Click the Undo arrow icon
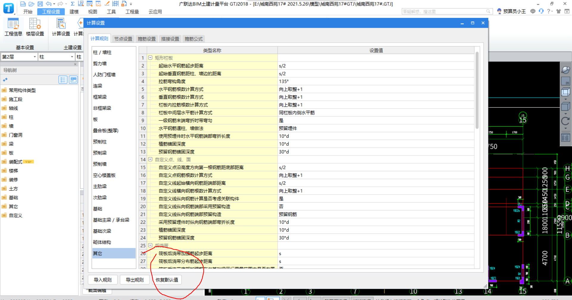This screenshot has height=300, width=572. click(x=49, y=4)
